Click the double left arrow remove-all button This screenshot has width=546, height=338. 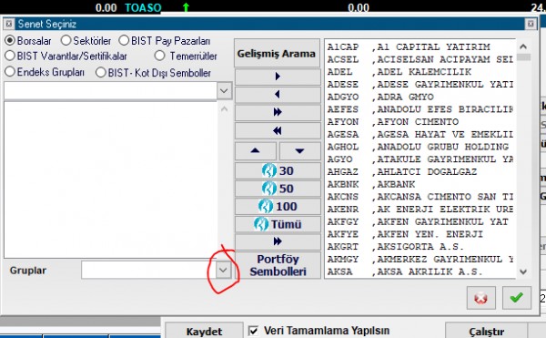pos(278,130)
